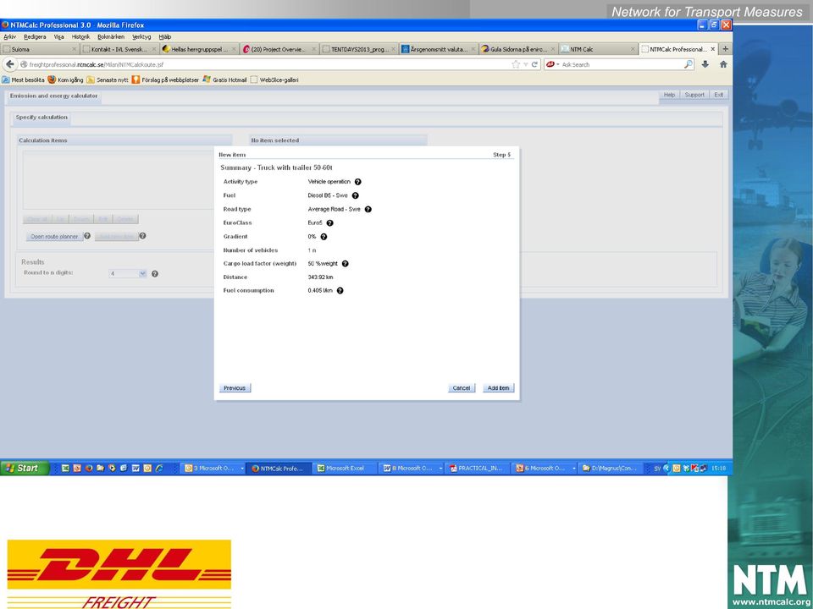Bookmark this page with the star icon
The height and width of the screenshot is (609, 813).
(x=516, y=64)
